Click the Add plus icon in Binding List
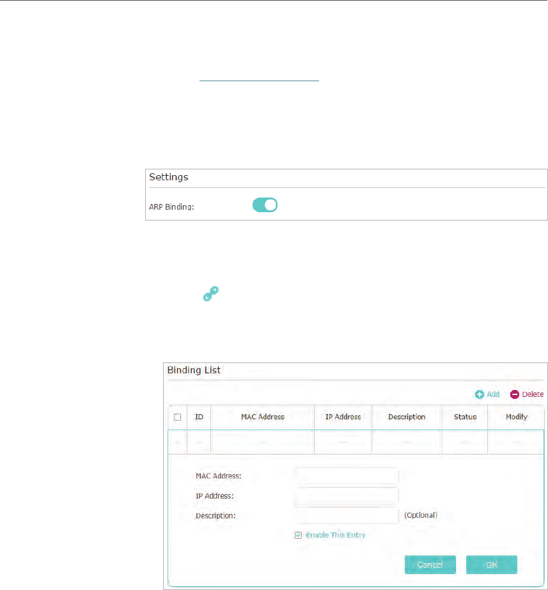The width and height of the screenshot is (548, 590). pyautogui.click(x=479, y=394)
